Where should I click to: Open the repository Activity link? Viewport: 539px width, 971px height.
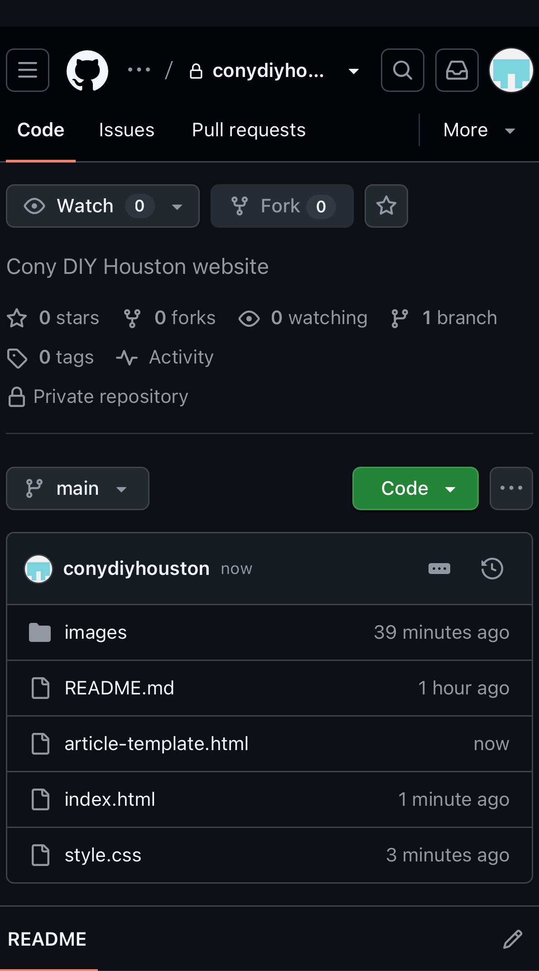[x=165, y=357]
